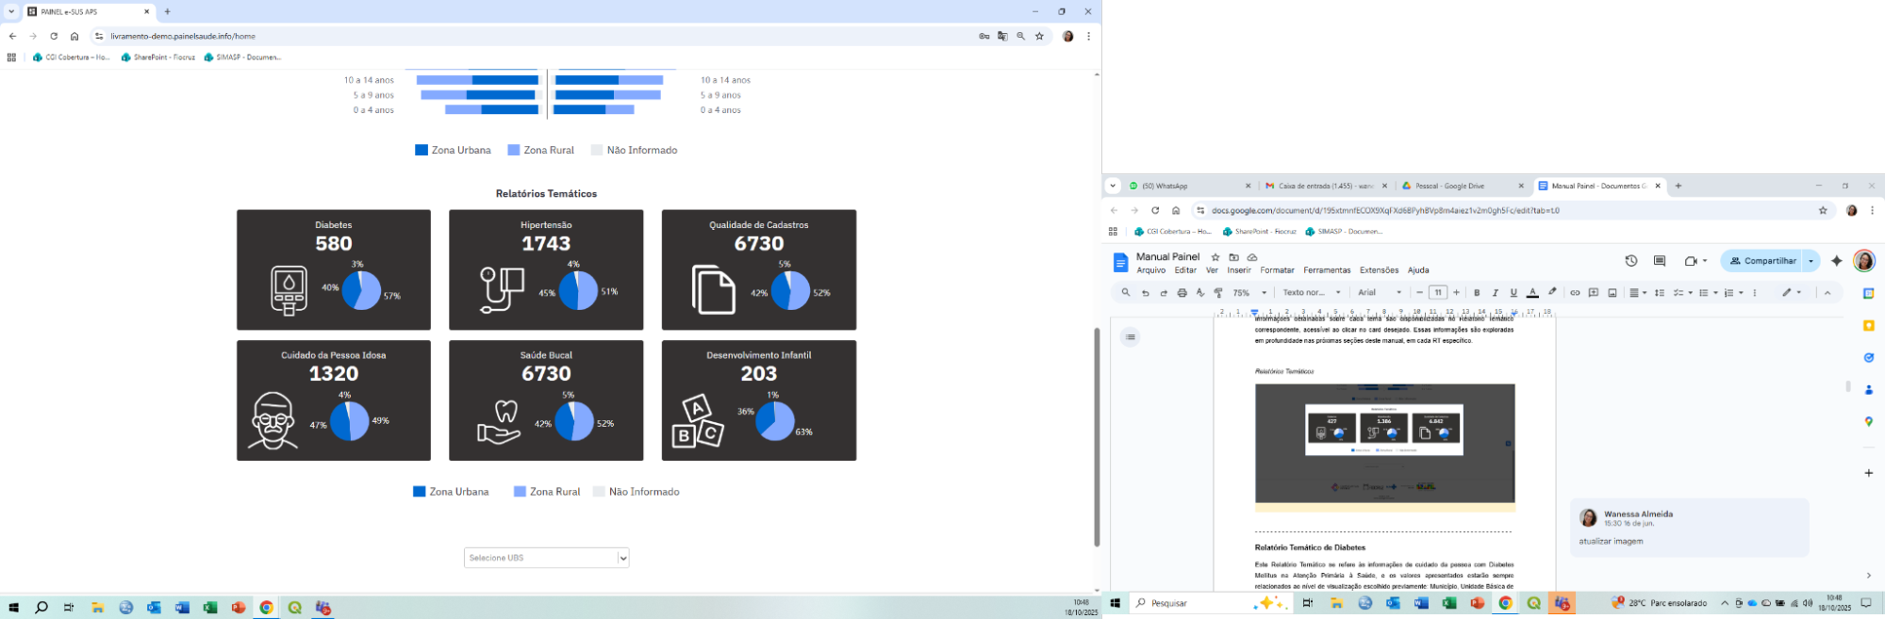This screenshot has height=619, width=1885.
Task: Open the Hipertensão thematic report card
Action: pyautogui.click(x=546, y=269)
